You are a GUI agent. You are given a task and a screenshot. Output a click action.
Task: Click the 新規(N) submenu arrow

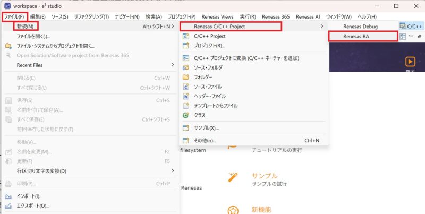[173, 26]
